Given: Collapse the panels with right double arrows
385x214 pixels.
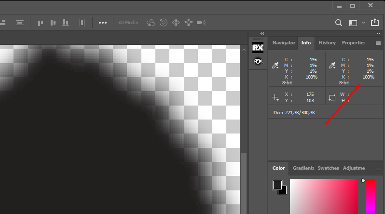Looking at the screenshot, I should pyautogui.click(x=378, y=33).
